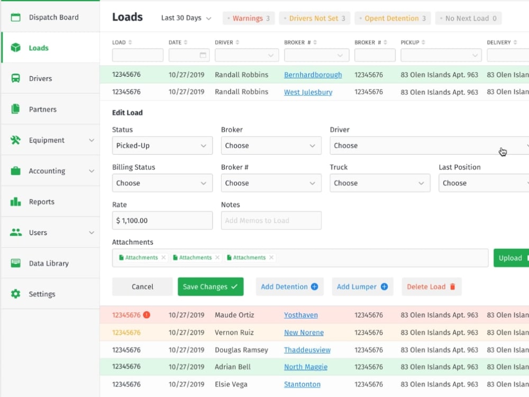This screenshot has height=397, width=529.
Task: Open the Yosthaven broker link
Action: click(x=300, y=314)
